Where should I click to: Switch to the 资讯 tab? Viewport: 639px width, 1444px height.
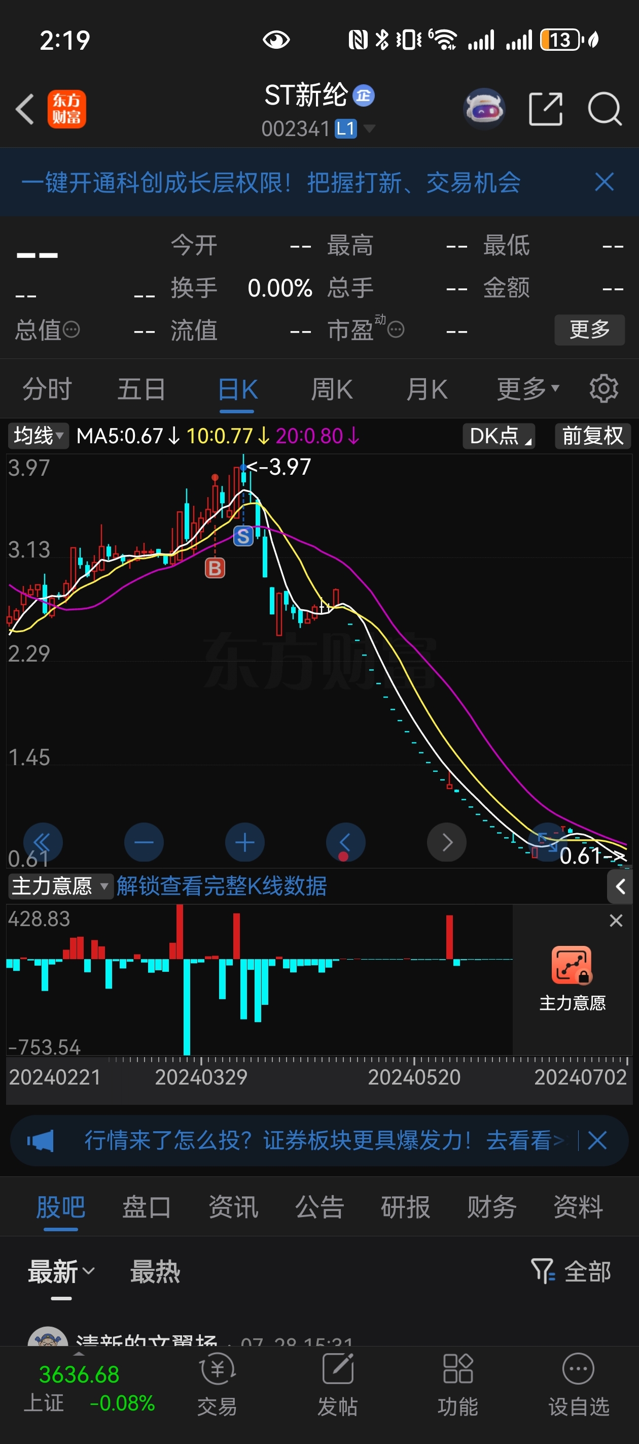pyautogui.click(x=233, y=1207)
